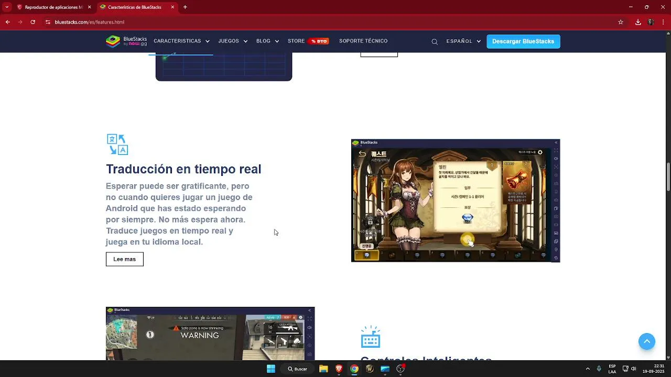This screenshot has width=671, height=377.
Task: Open the JUEGOS nav menu
Action: point(229,41)
